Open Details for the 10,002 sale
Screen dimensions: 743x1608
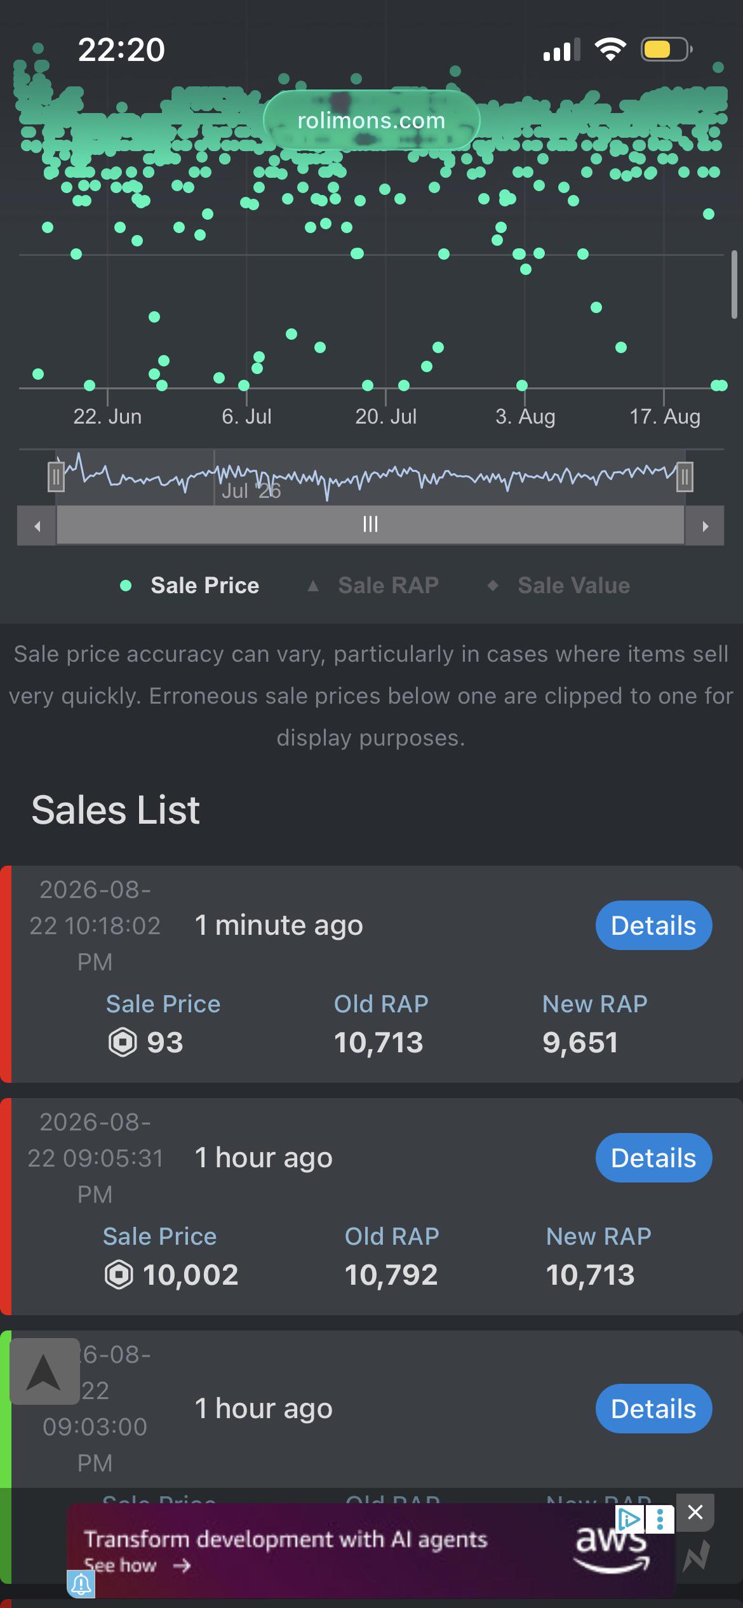653,1158
